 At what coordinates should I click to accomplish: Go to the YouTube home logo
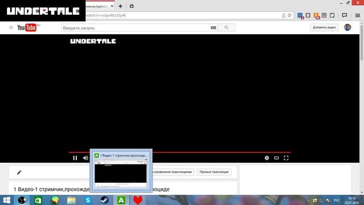coord(27,27)
